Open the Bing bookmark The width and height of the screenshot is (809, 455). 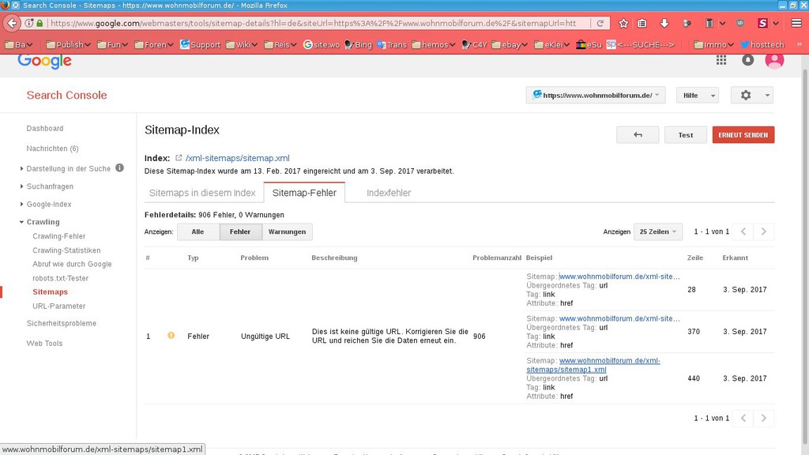358,45
